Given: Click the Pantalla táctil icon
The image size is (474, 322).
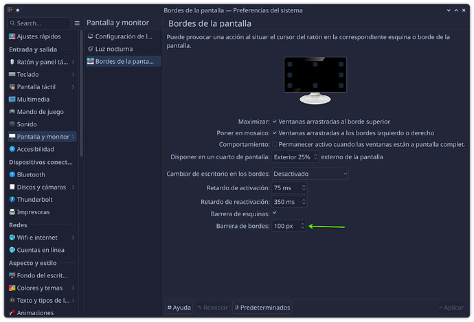Looking at the screenshot, I should click(12, 87).
